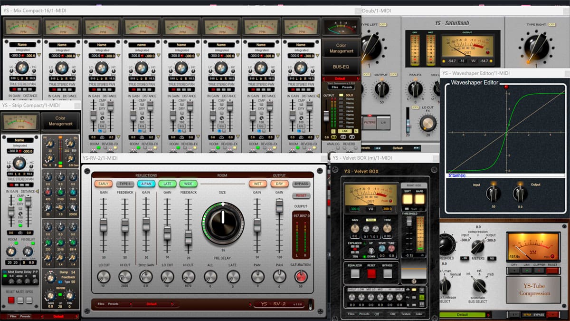Click the next preset arrow in YS-RV-2
570x321 pixels.
click(172, 303)
